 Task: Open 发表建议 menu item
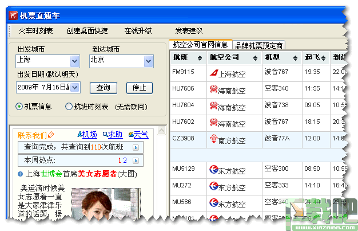click(189, 31)
